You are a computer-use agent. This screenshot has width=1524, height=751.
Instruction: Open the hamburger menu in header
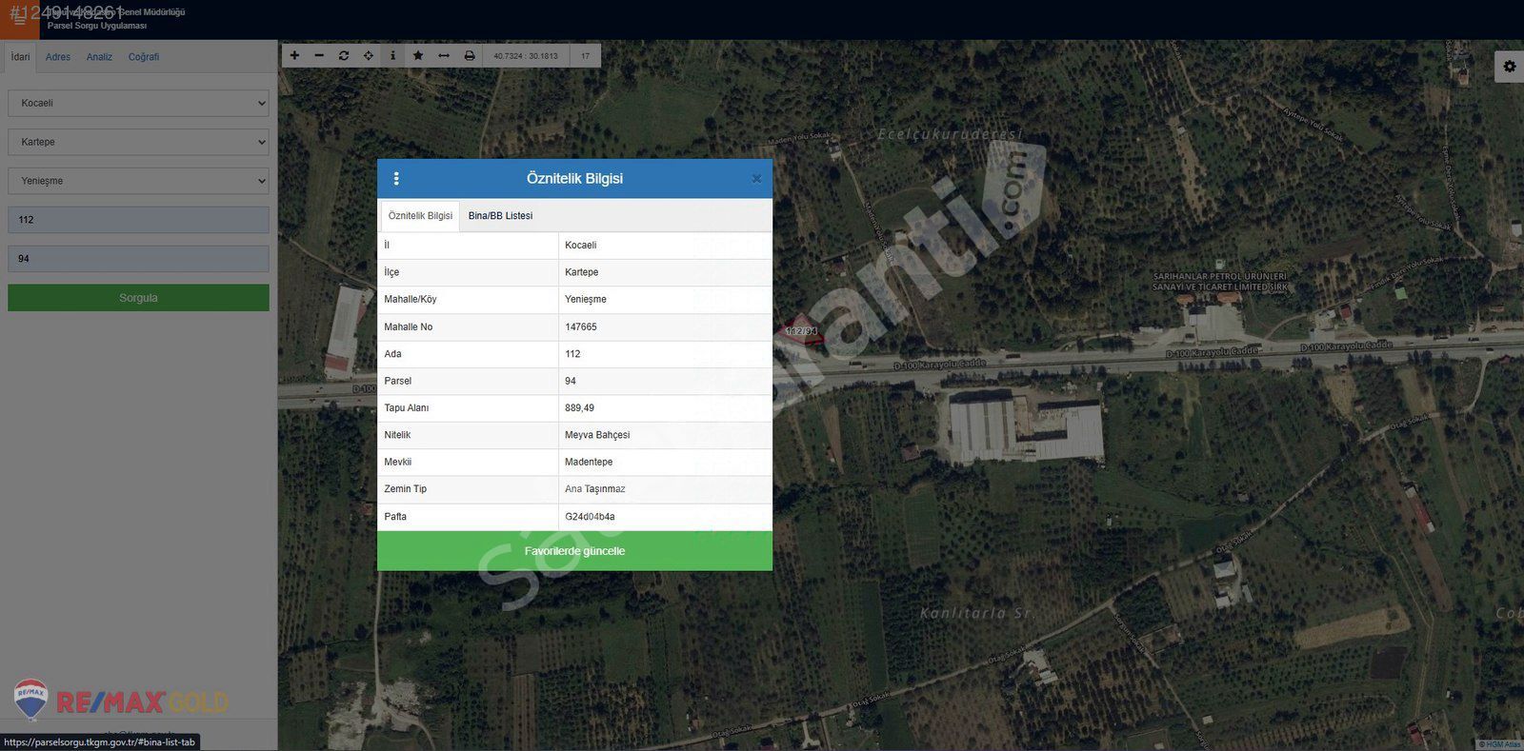[19, 18]
